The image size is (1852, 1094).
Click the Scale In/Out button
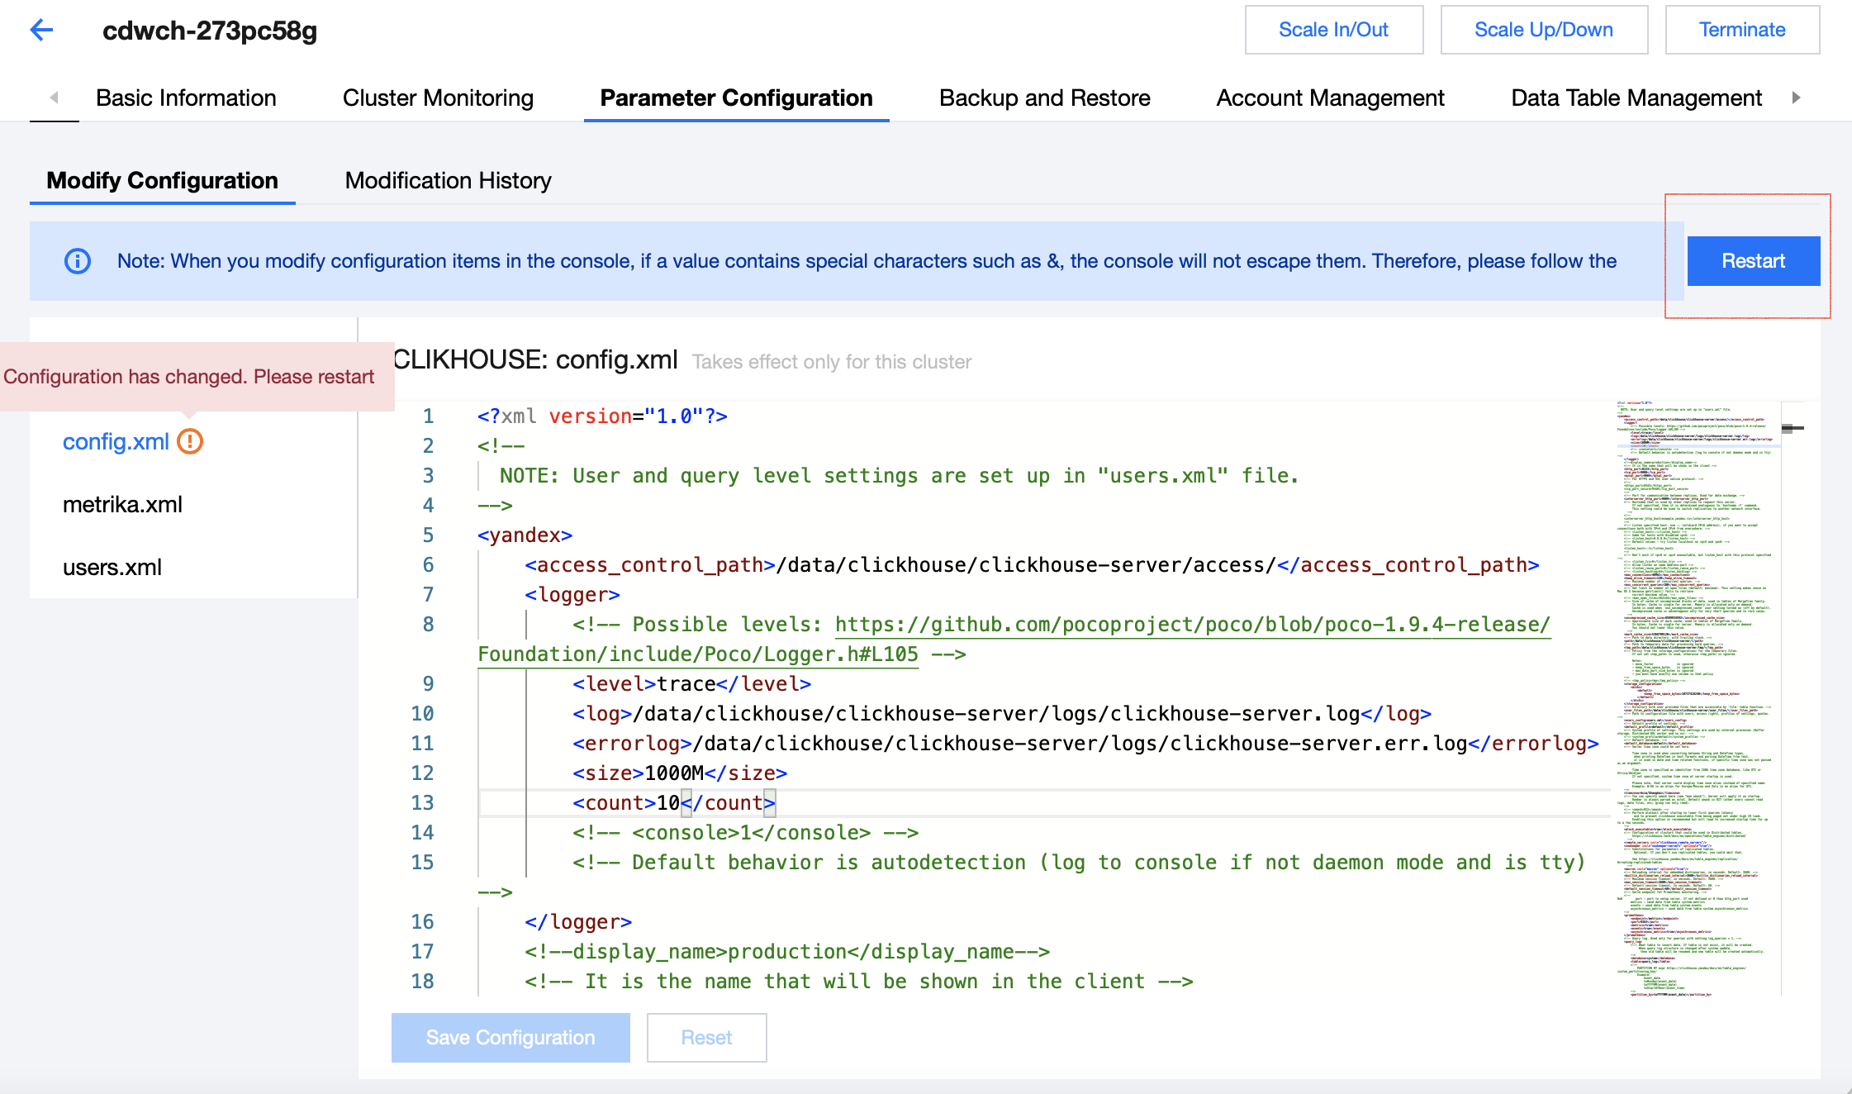tap(1333, 30)
